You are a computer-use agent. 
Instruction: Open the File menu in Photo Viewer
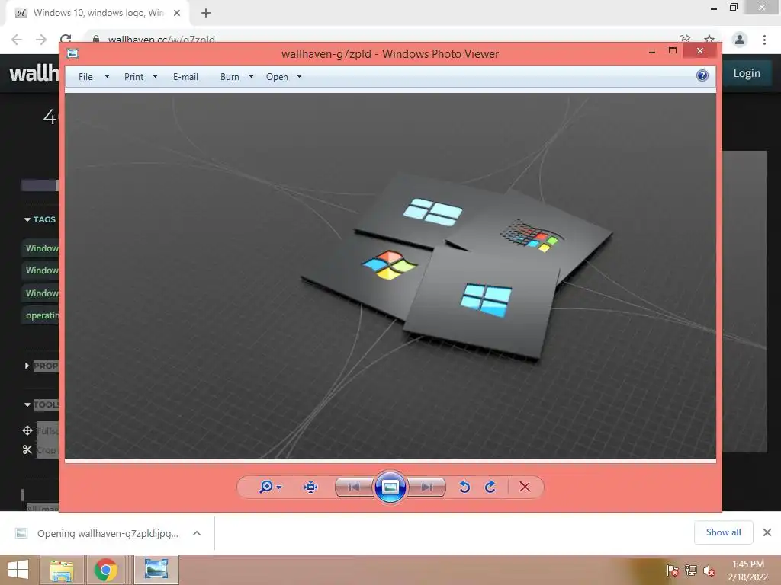[x=85, y=77]
